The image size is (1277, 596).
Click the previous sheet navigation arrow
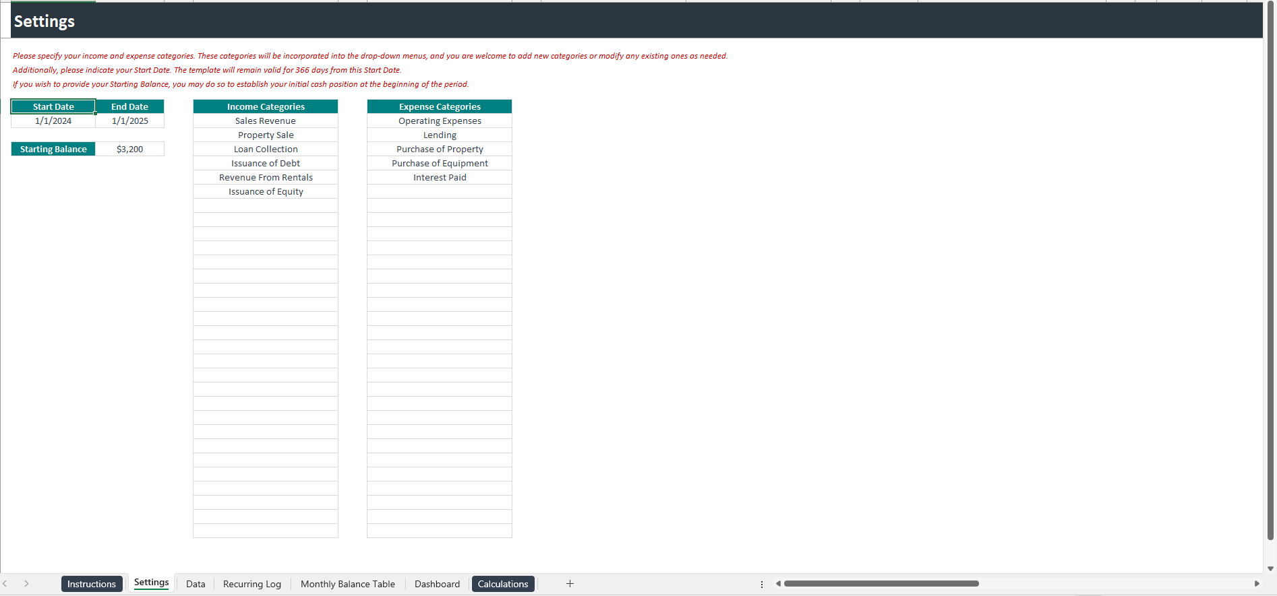[x=5, y=584]
